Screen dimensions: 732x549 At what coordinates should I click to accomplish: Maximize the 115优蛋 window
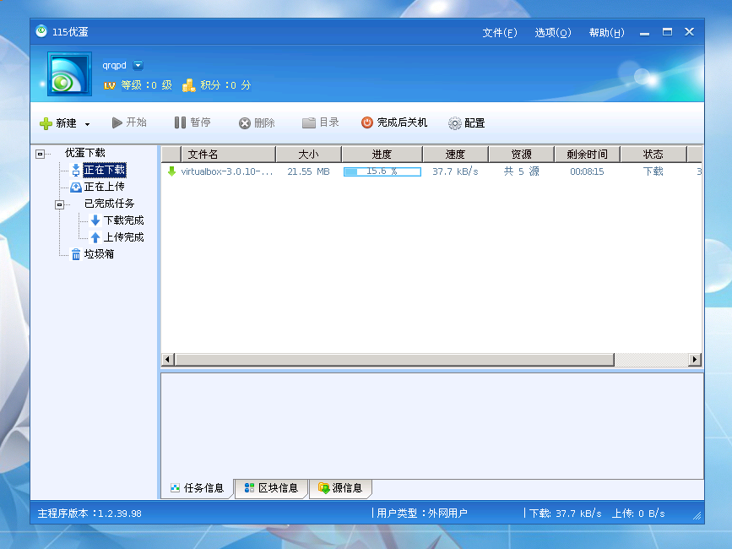coord(668,32)
